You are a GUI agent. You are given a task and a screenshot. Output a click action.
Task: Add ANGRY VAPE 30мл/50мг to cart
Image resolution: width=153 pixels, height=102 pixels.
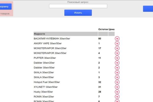coord(117,43)
